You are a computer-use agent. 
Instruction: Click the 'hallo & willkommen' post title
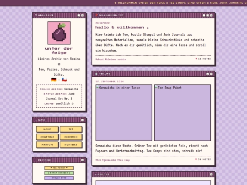[122, 27]
